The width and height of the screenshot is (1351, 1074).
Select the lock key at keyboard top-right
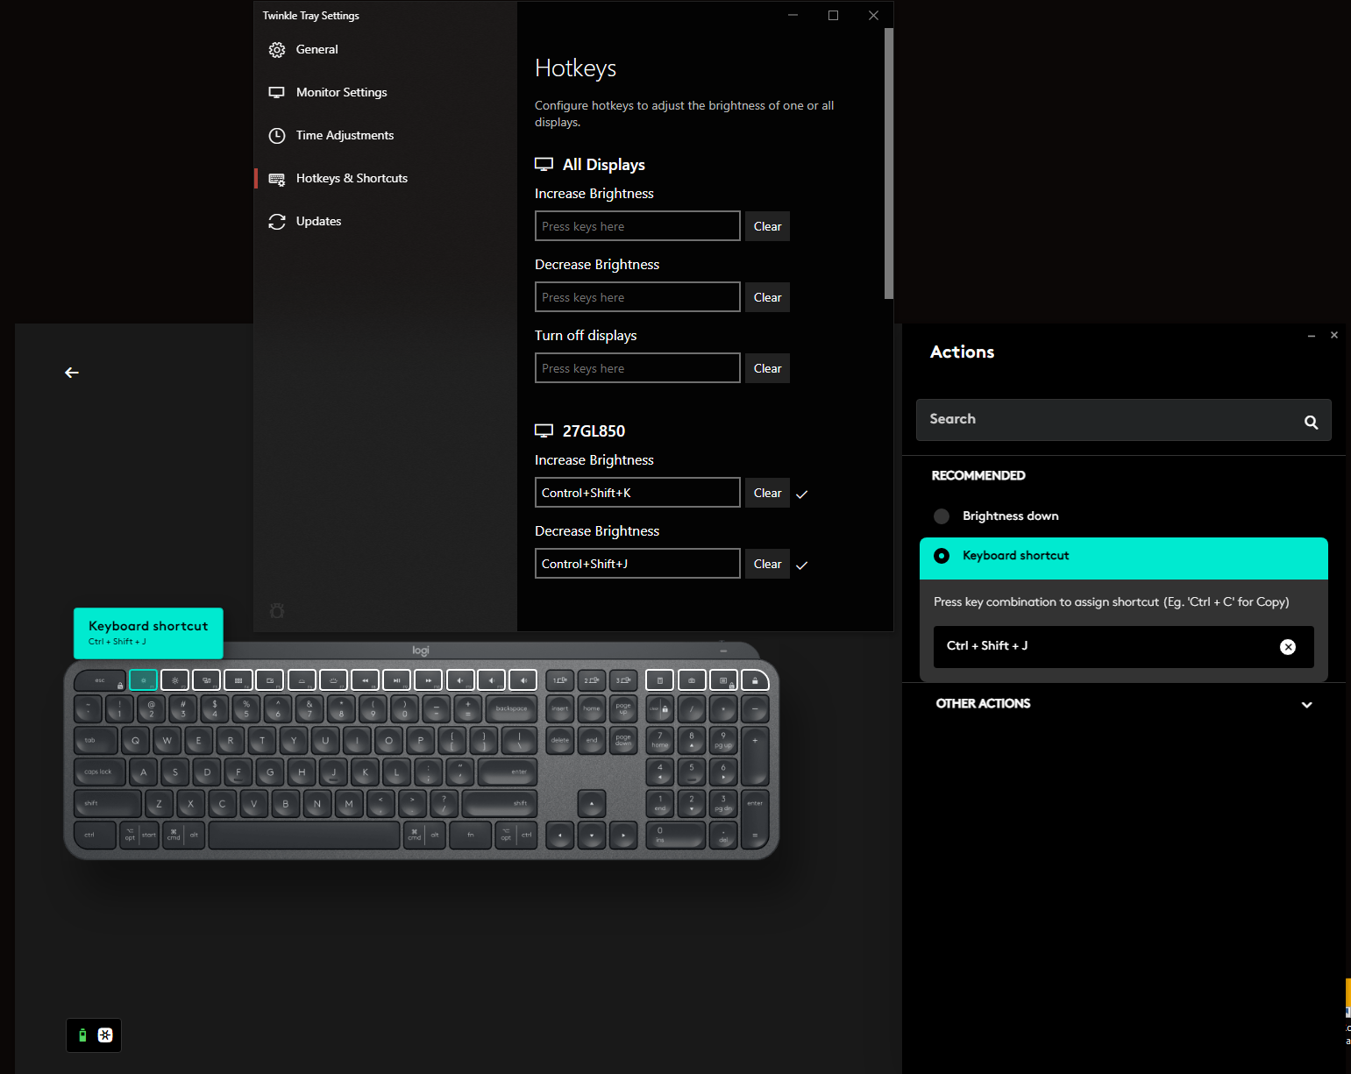755,680
